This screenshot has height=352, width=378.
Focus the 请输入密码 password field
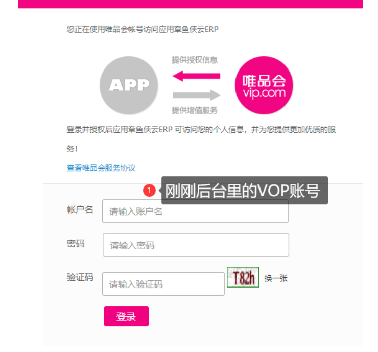[196, 245]
